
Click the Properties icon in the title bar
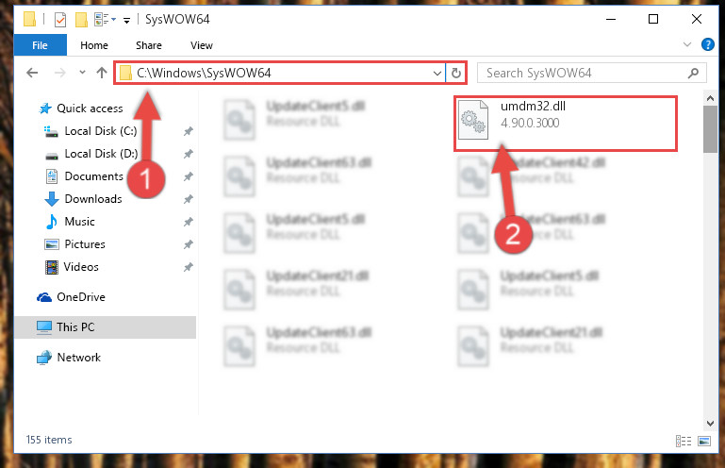pos(60,20)
